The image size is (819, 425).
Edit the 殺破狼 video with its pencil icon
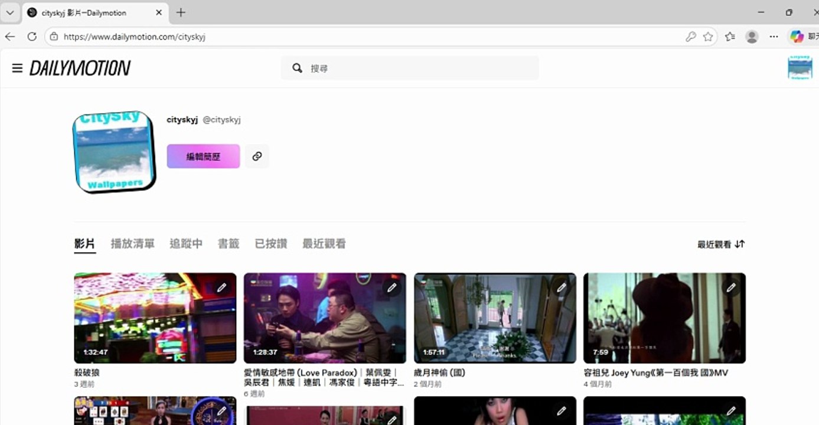tap(221, 287)
